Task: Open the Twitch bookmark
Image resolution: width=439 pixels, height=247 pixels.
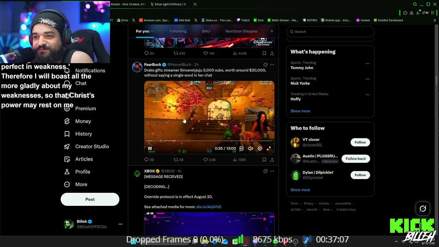Action: 243,20
